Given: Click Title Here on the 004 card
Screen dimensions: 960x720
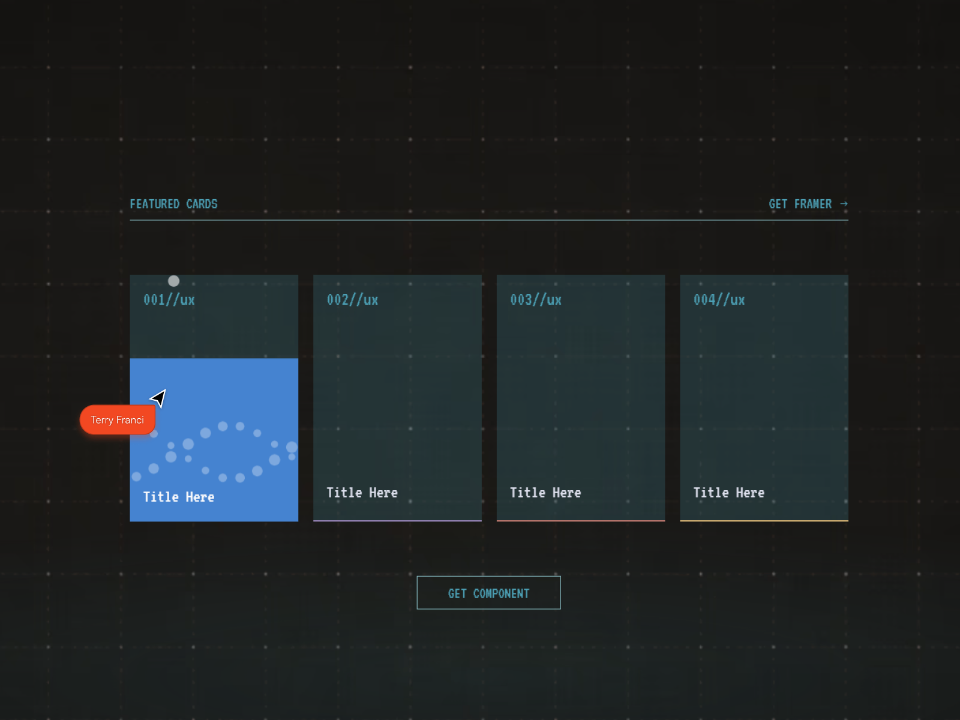Looking at the screenshot, I should 729,493.
